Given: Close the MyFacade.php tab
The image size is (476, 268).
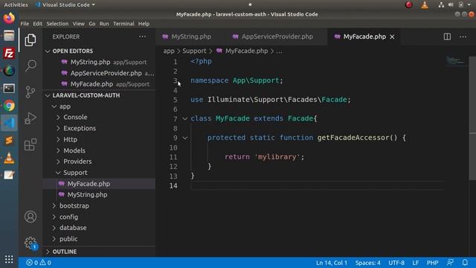Looking at the screenshot, I should point(392,36).
